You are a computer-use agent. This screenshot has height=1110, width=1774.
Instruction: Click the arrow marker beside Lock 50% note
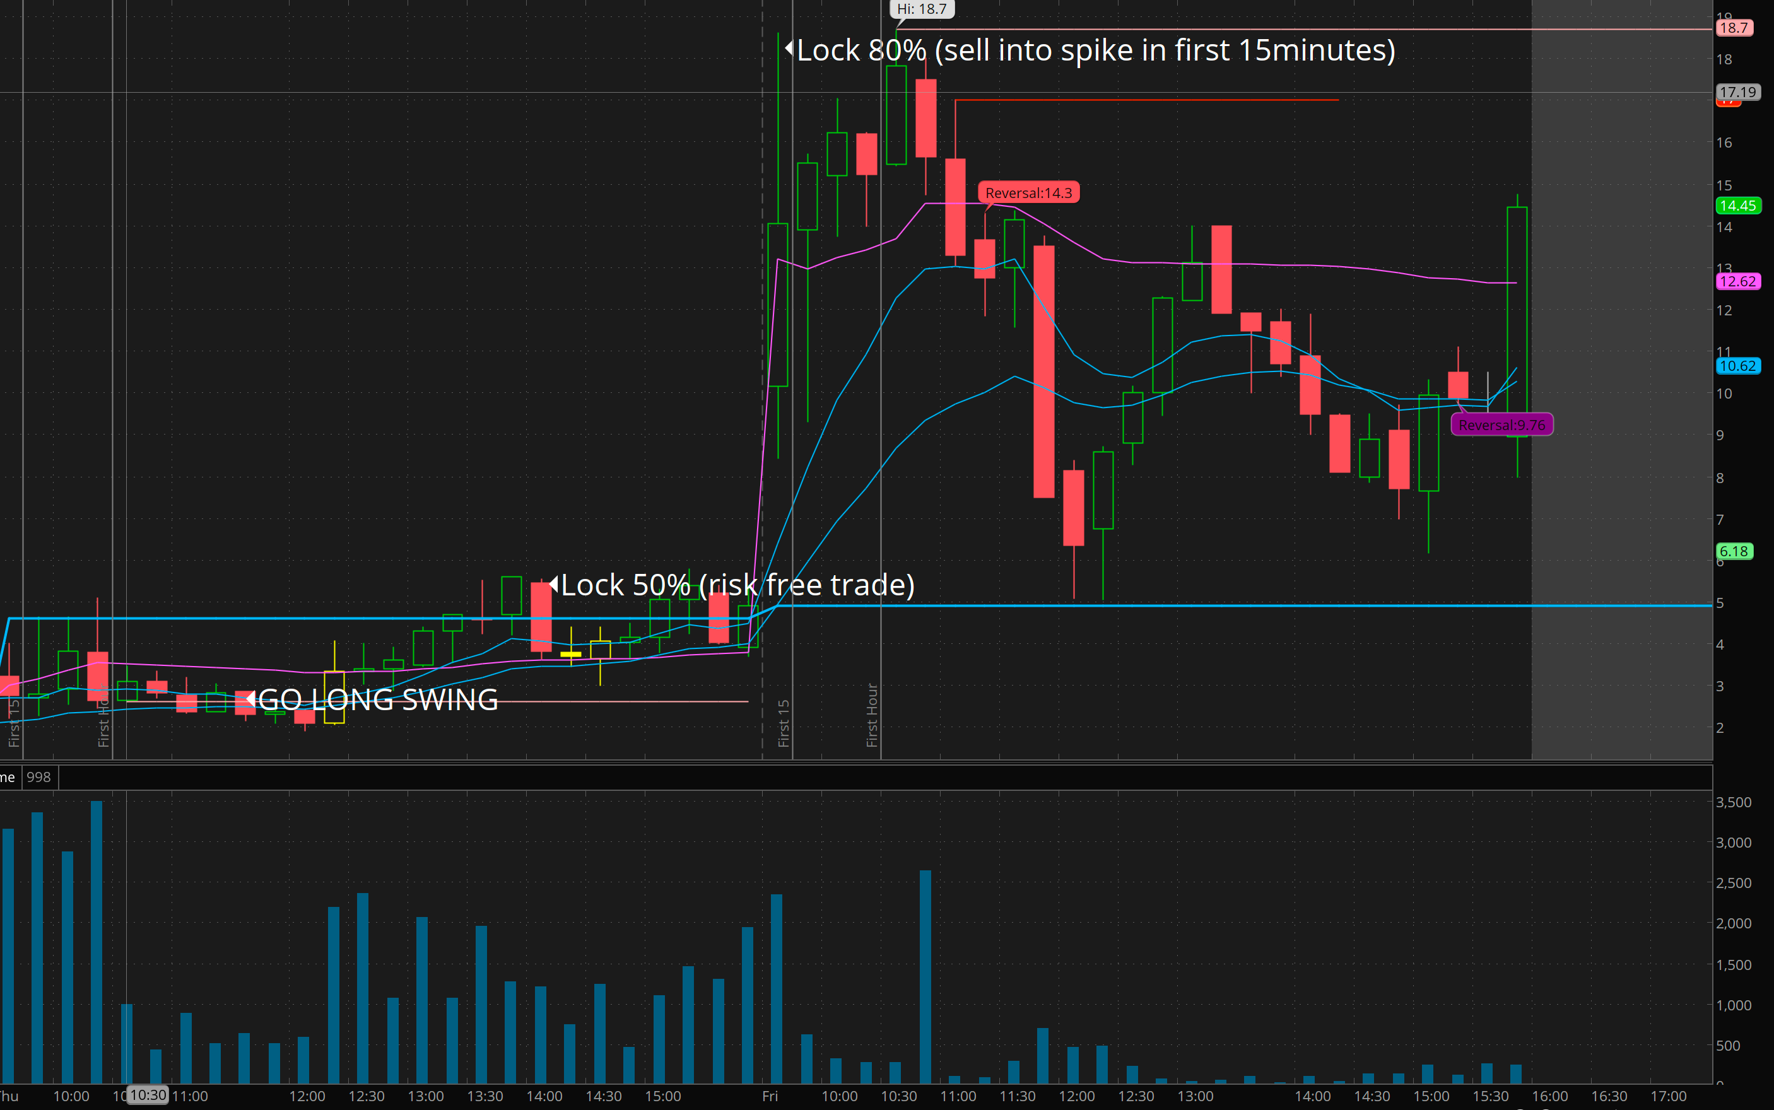click(x=554, y=585)
